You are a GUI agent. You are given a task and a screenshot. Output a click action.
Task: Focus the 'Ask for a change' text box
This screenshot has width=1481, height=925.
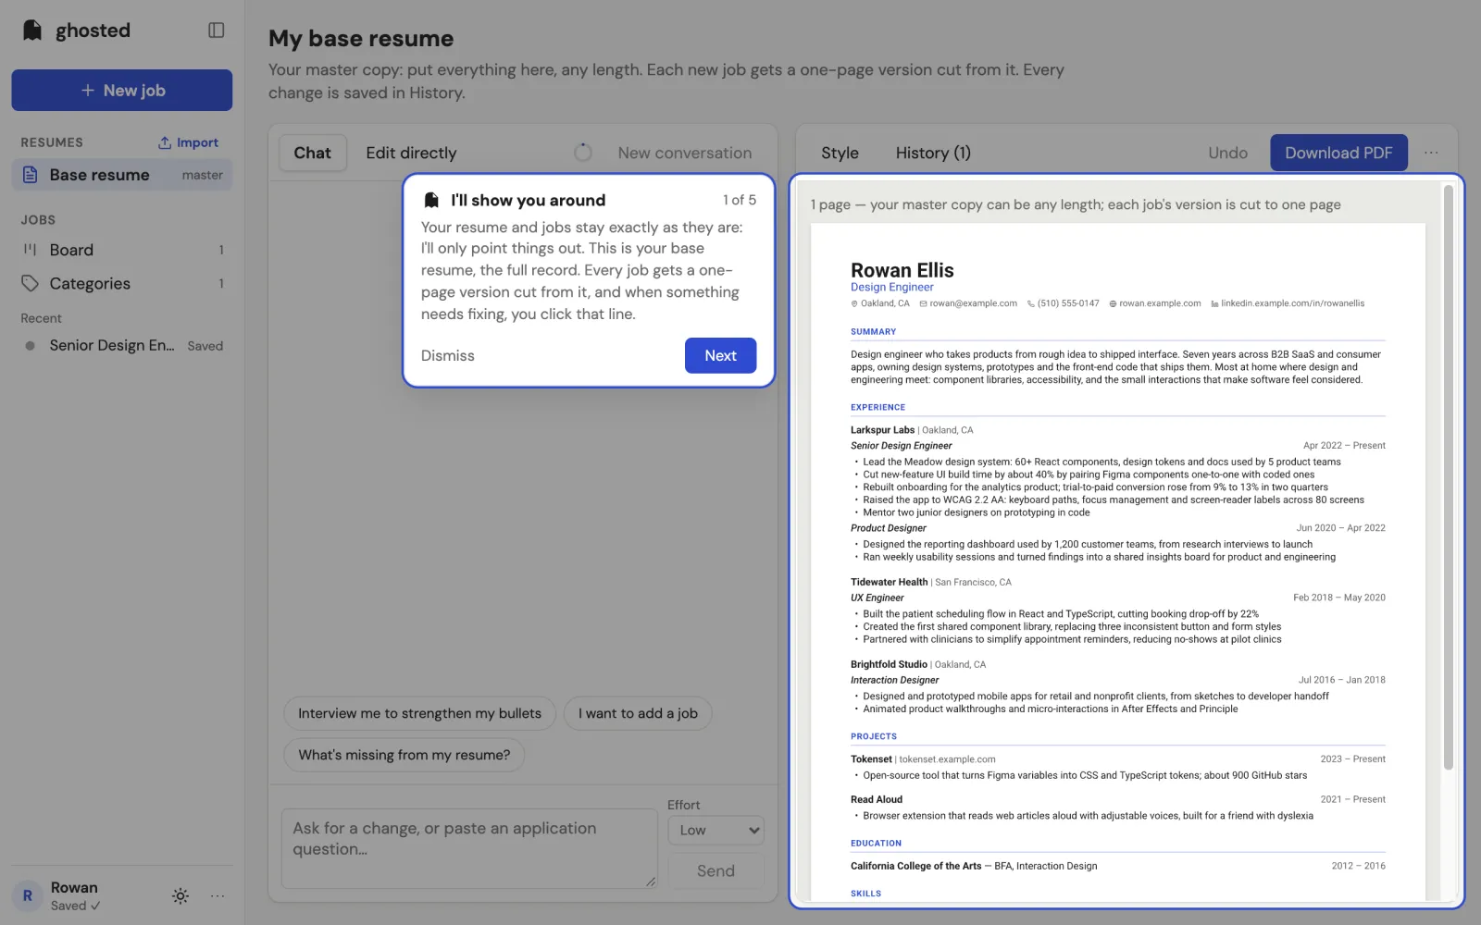click(x=469, y=849)
